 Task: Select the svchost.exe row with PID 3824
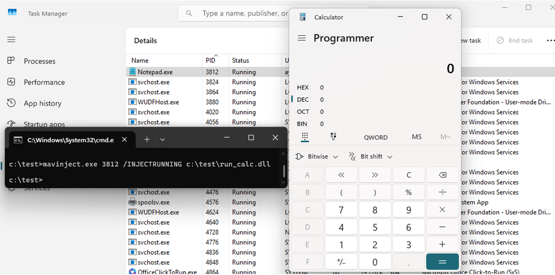pos(208,82)
